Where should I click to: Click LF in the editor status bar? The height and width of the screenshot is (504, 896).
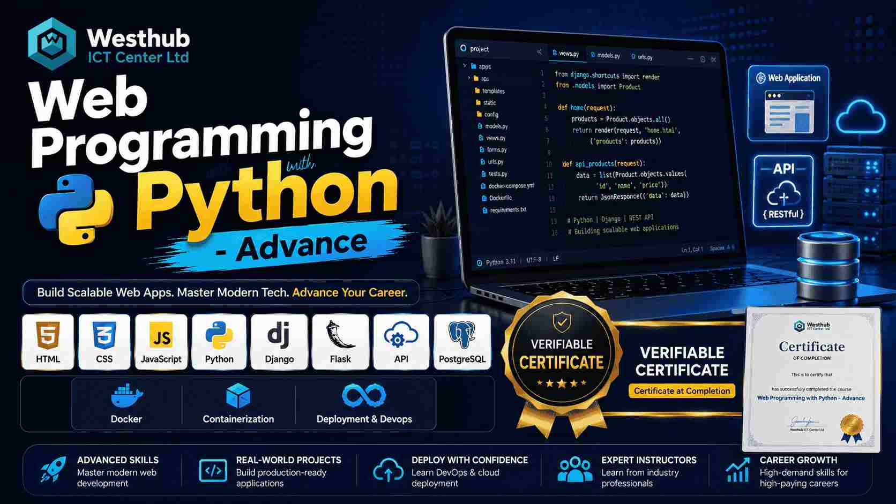(556, 258)
